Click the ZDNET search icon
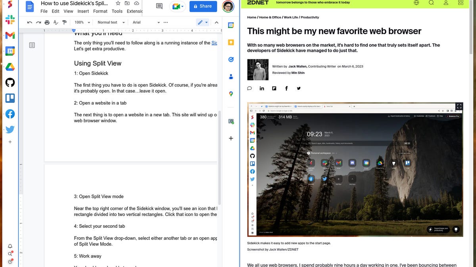The width and height of the screenshot is (476, 267). point(431,3)
